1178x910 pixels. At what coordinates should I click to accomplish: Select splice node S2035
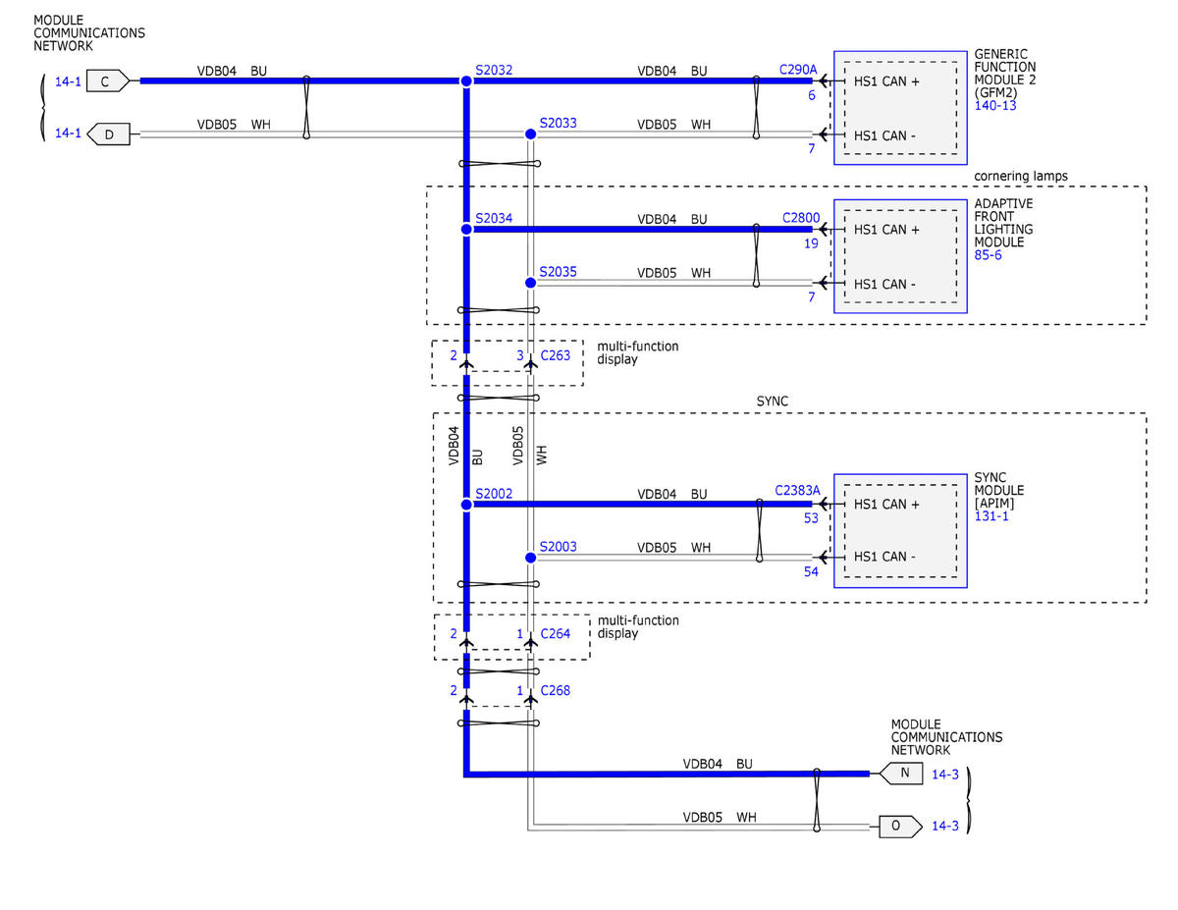pyautogui.click(x=530, y=283)
